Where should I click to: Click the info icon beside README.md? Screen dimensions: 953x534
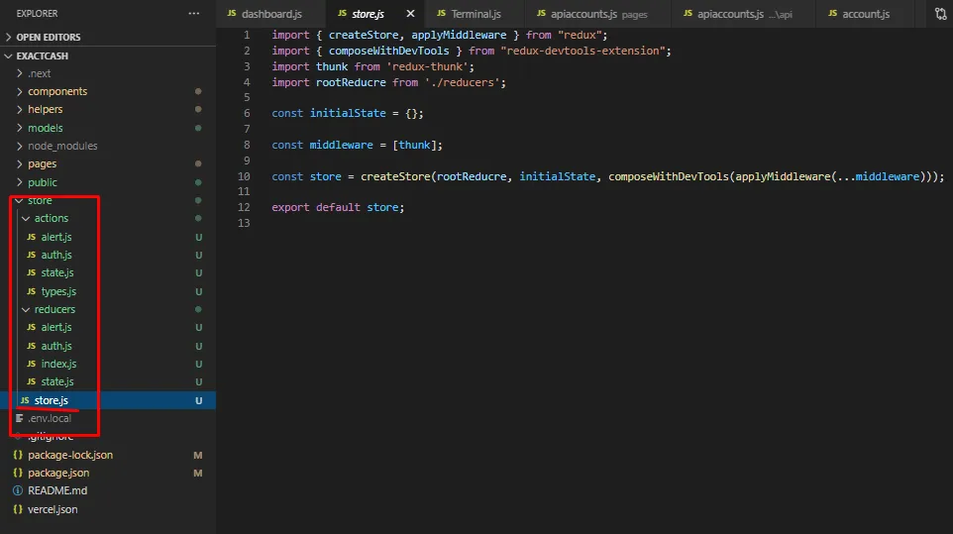tap(18, 490)
